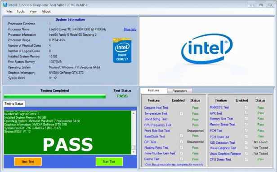Image resolution: width=277 pixels, height=172 pixels.
Task: Click the Temperature Test Pass status
Action: [195, 114]
